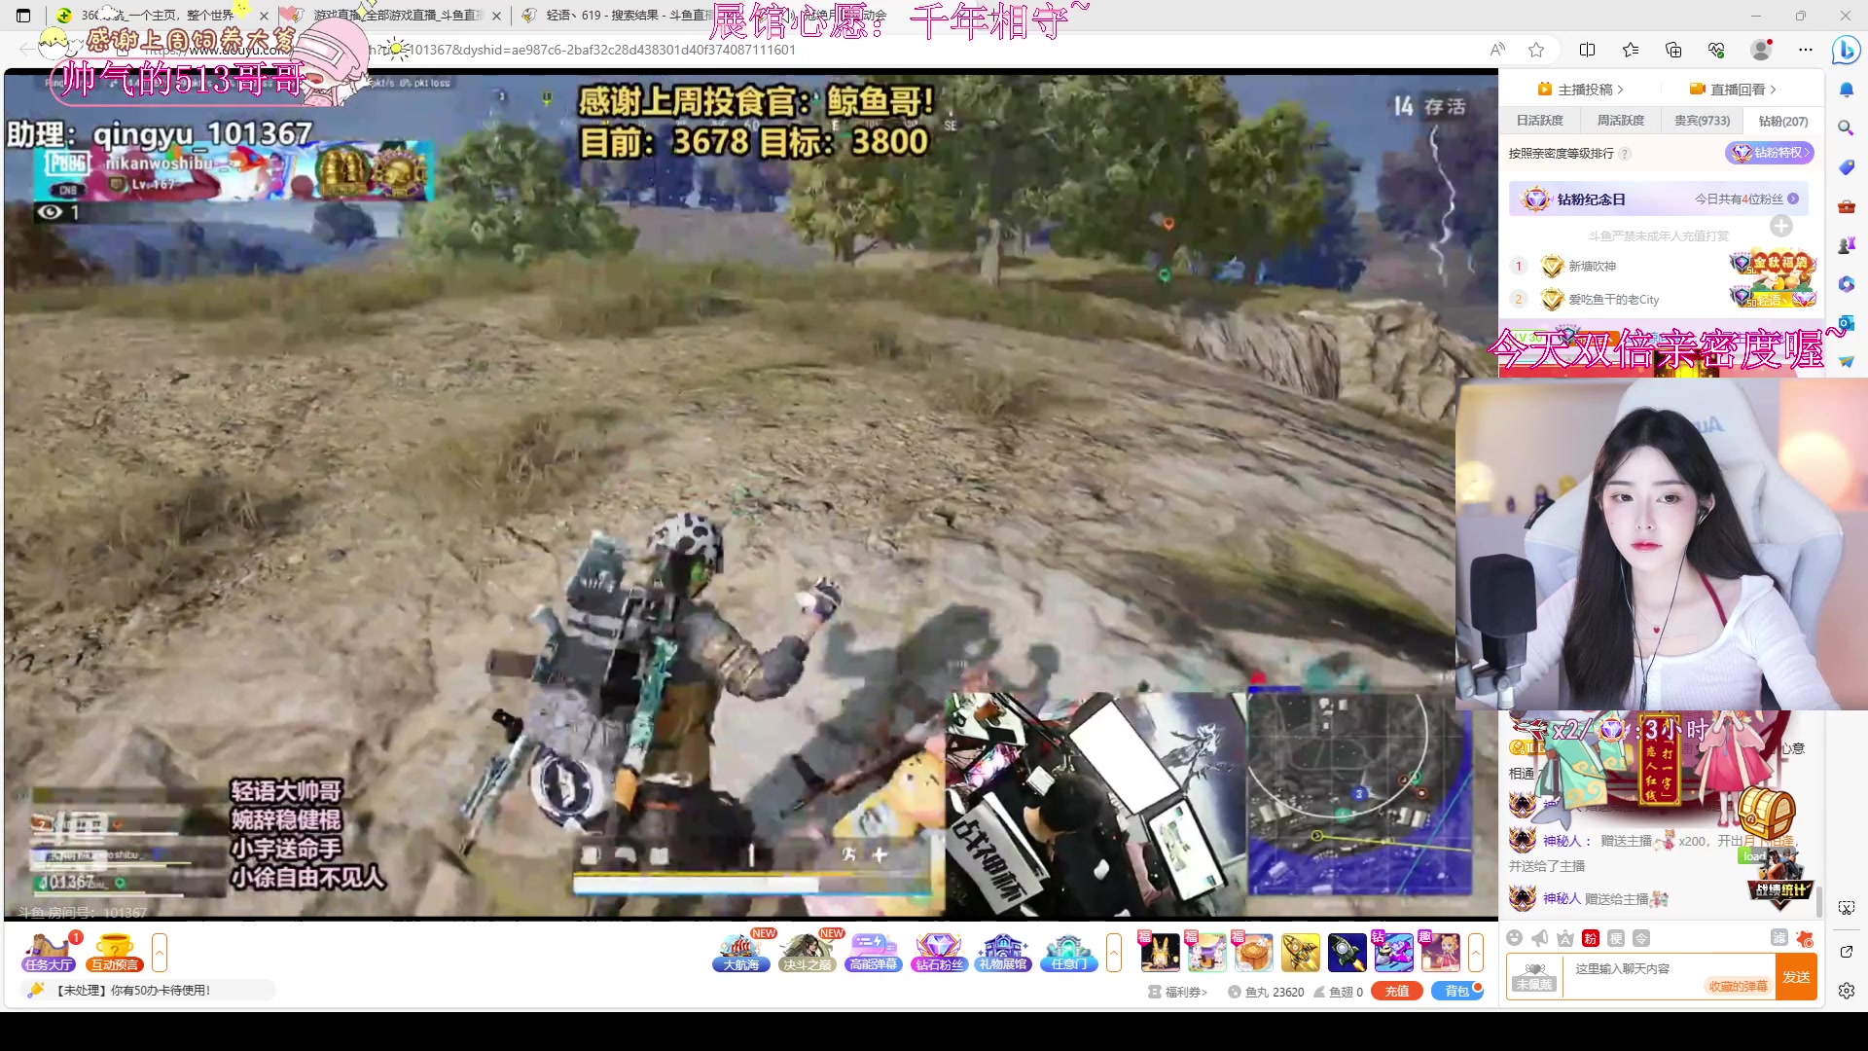
Task: Select the golden rocket gift
Action: click(1300, 952)
